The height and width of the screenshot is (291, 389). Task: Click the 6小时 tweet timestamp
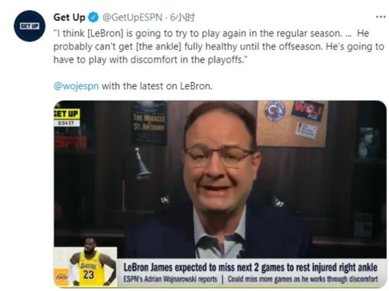[x=182, y=17]
